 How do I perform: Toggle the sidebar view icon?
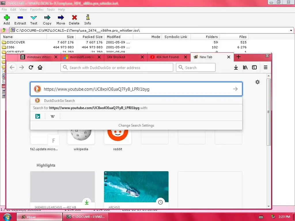click(254, 67)
